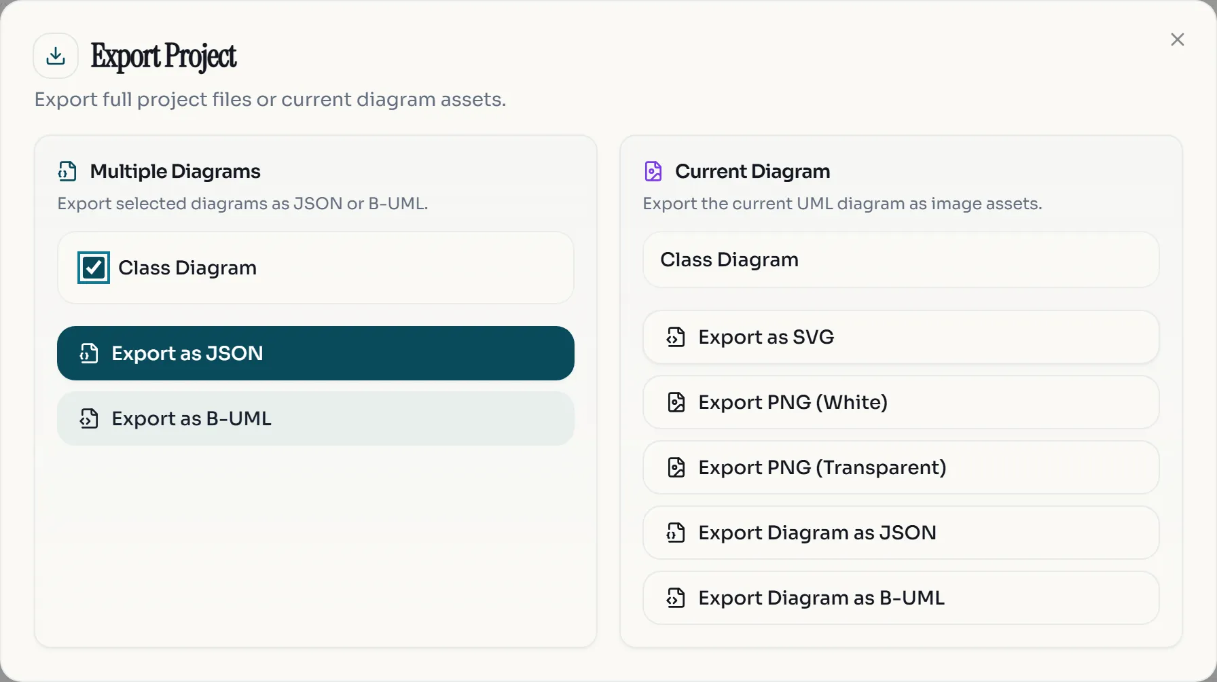Click the download icon beside Export Project
Image resolution: width=1217 pixels, height=682 pixels.
point(56,56)
